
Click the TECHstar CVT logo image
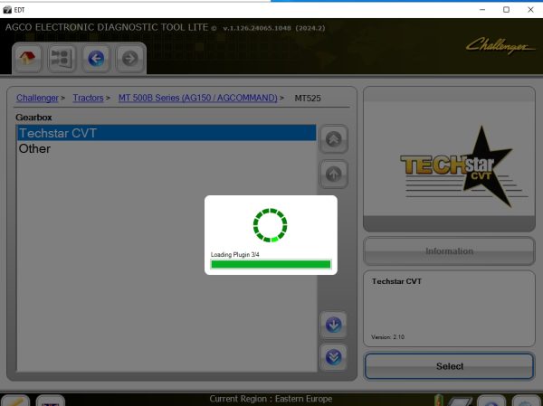pos(463,167)
